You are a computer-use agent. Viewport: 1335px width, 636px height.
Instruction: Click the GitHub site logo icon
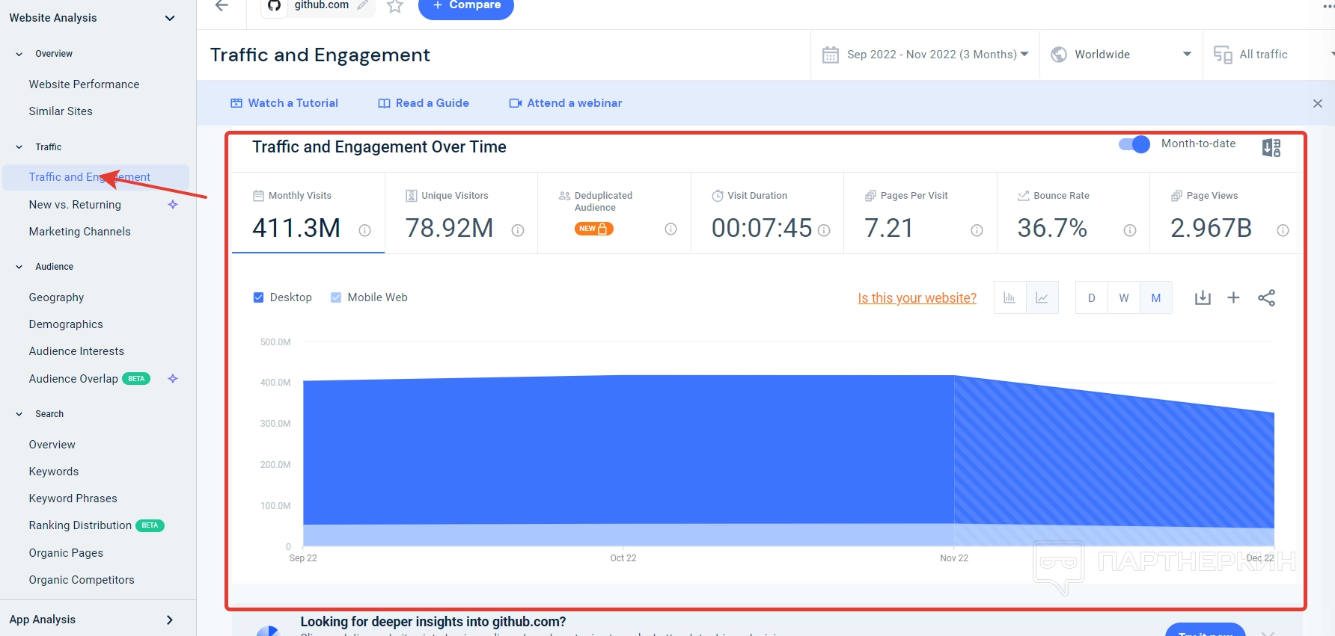coord(274,6)
